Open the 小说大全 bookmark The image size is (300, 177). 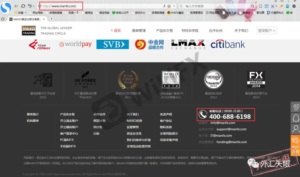229,12
